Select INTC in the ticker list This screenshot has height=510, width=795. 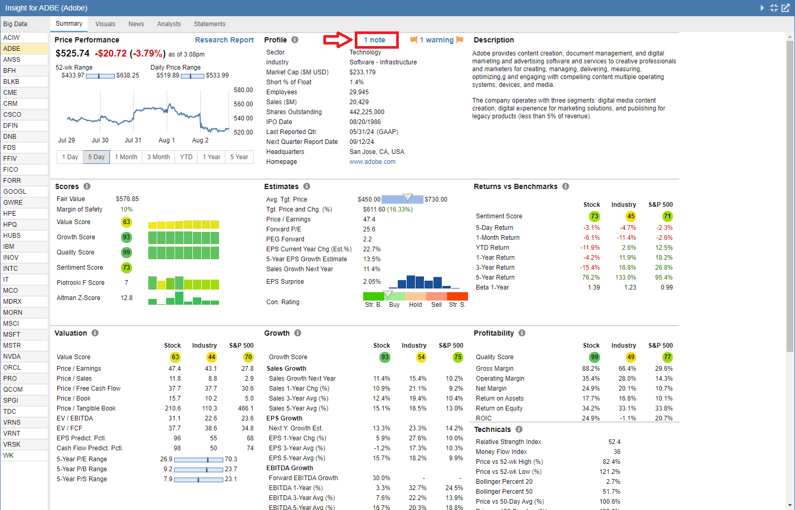pos(24,269)
